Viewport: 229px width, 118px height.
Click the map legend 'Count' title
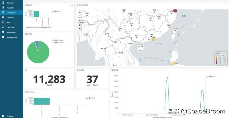pos(218,53)
